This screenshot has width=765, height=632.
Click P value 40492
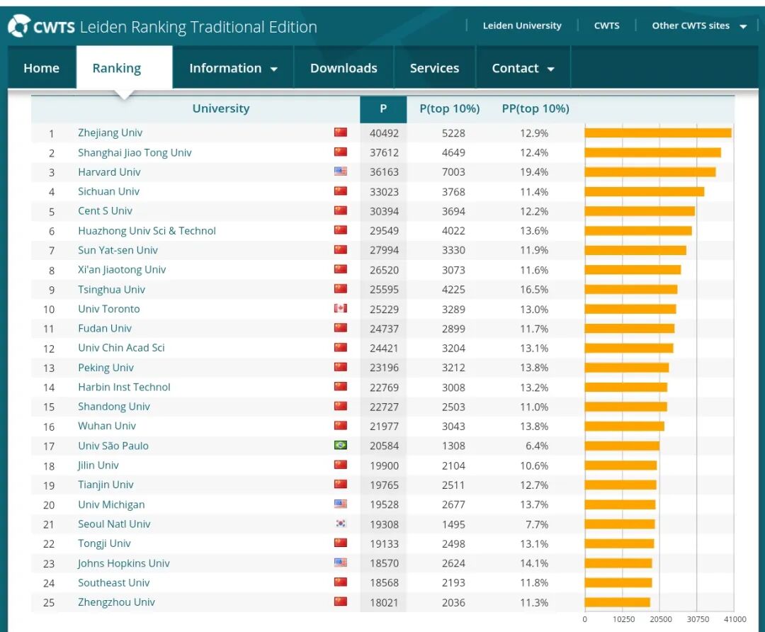click(x=384, y=133)
